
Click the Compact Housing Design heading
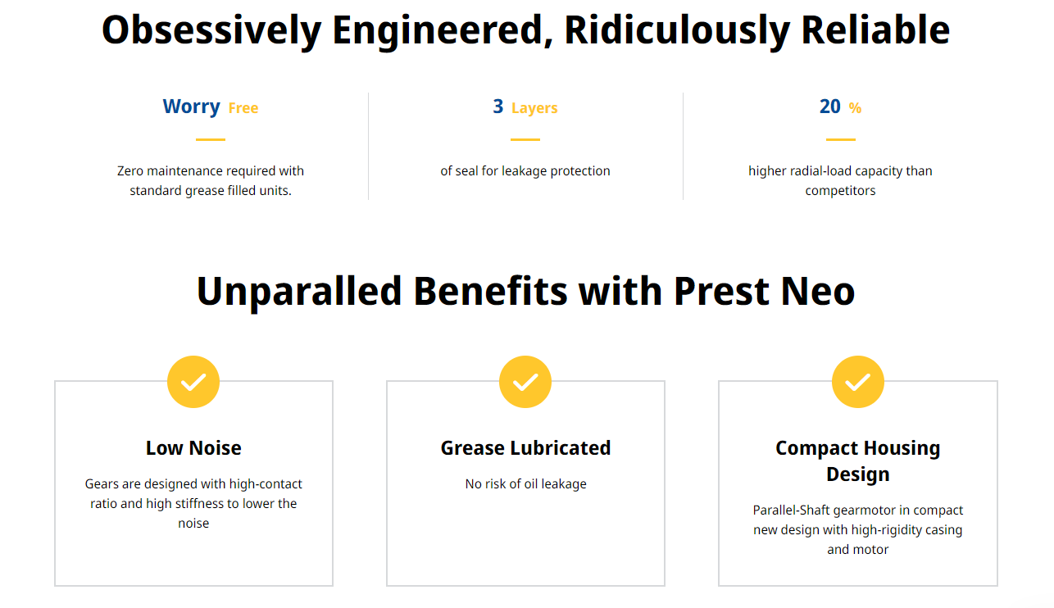coord(857,461)
